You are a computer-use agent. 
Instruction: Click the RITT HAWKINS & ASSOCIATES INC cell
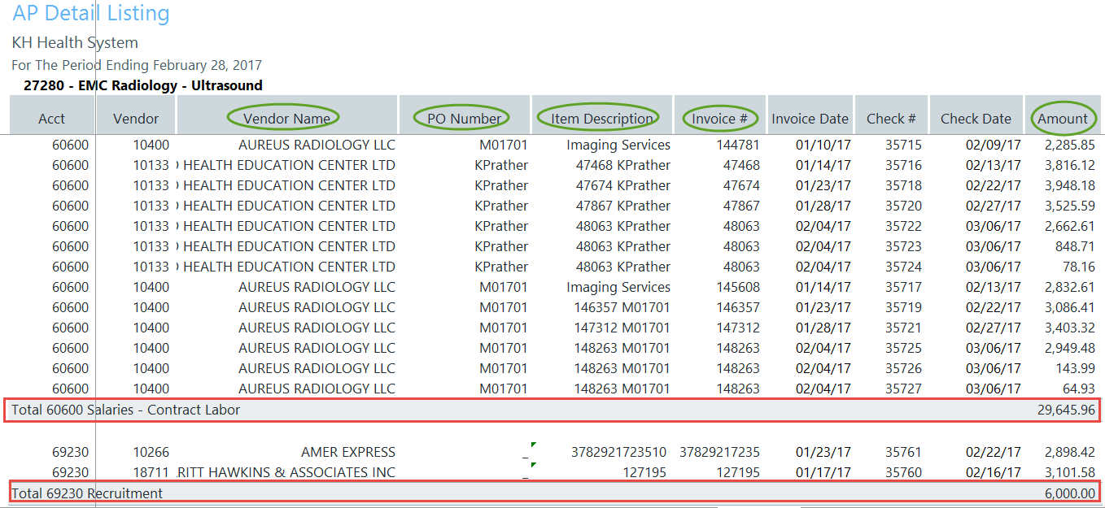click(x=286, y=472)
